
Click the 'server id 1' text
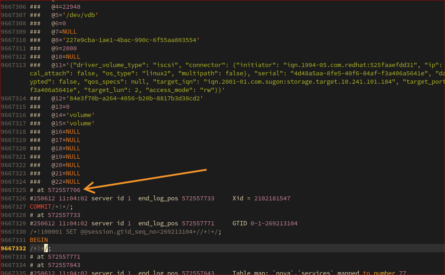pos(110,198)
